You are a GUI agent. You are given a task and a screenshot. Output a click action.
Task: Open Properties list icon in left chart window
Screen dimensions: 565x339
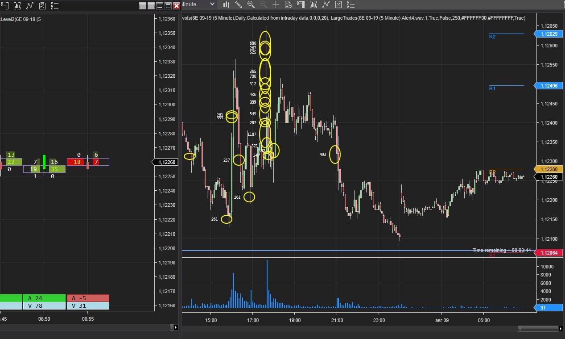pos(55,6)
